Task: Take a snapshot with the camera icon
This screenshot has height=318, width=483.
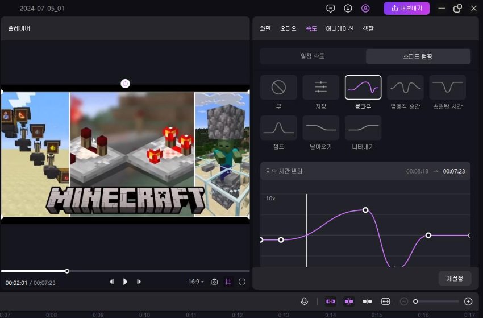Action: [214, 282]
